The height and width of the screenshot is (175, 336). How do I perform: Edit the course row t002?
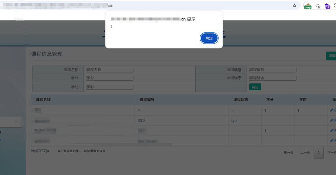coord(332,120)
